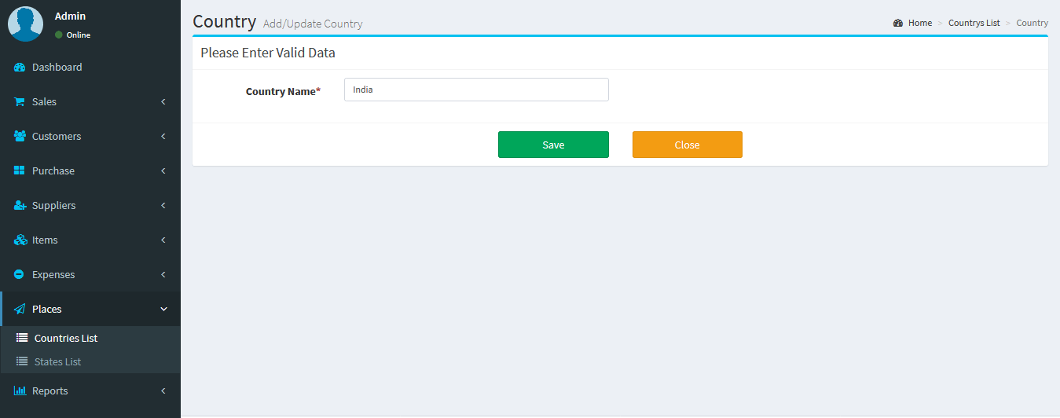Screen dimensions: 1060x418
Task: Open the Sales menu label
Action: coord(44,102)
